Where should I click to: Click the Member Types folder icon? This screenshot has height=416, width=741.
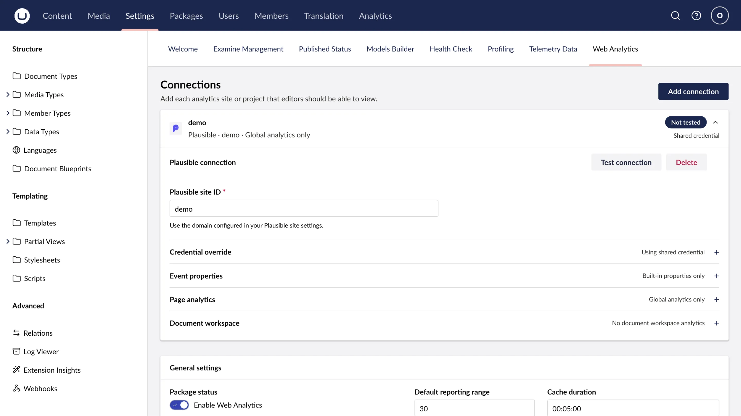(17, 113)
